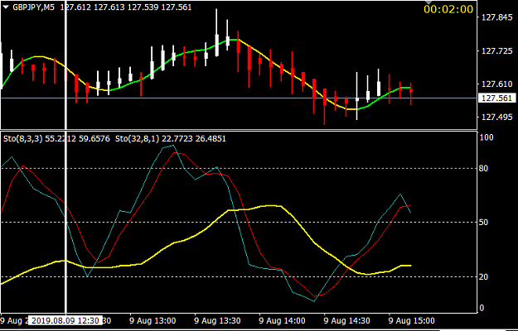Click the 20 level on stochastic scale
The height and width of the screenshot is (331, 518).
click(483, 276)
